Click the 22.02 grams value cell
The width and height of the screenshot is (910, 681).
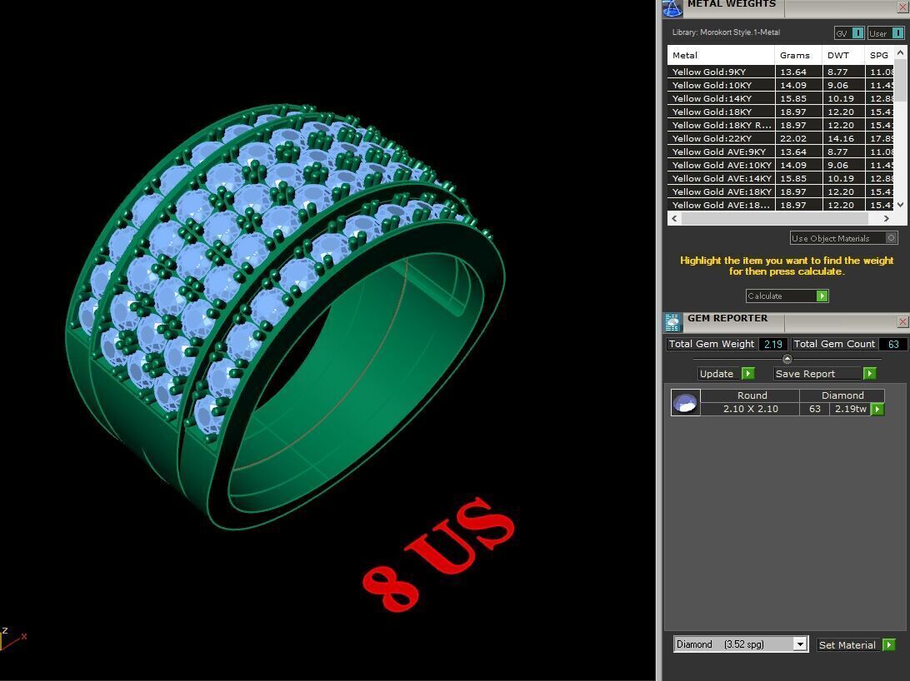pos(798,138)
